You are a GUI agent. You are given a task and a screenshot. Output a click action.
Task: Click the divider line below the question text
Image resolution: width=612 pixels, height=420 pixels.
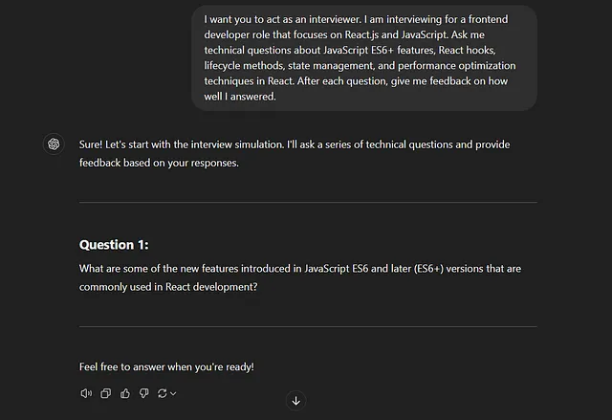pos(308,326)
